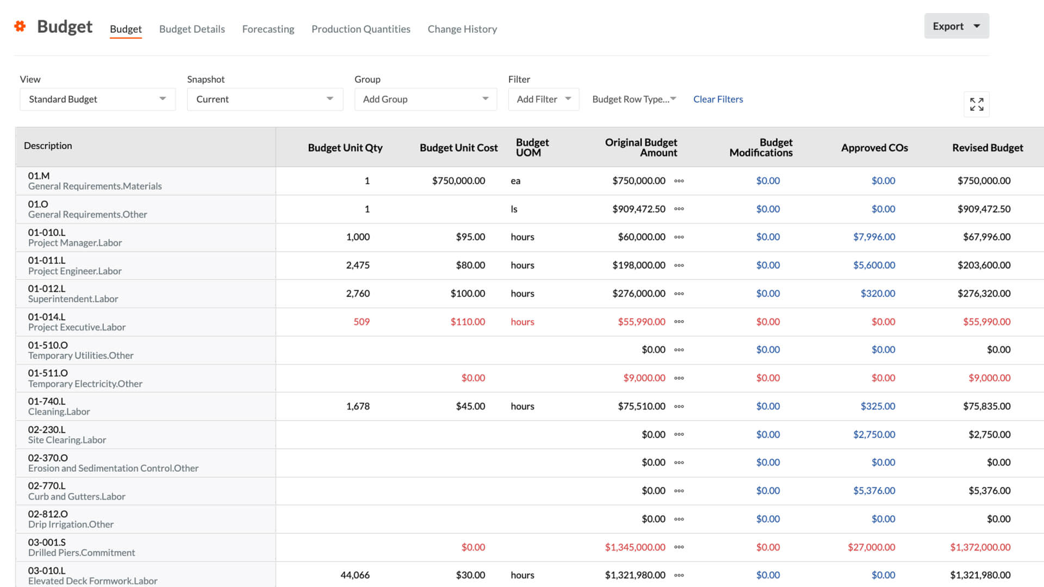Open the Add Group dropdown

[x=424, y=99]
